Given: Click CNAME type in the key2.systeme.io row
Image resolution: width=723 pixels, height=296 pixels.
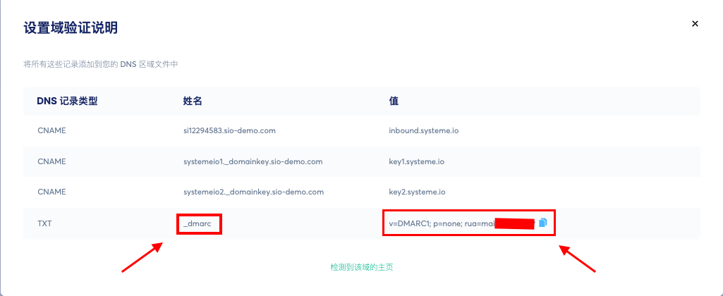Looking at the screenshot, I should (51, 191).
